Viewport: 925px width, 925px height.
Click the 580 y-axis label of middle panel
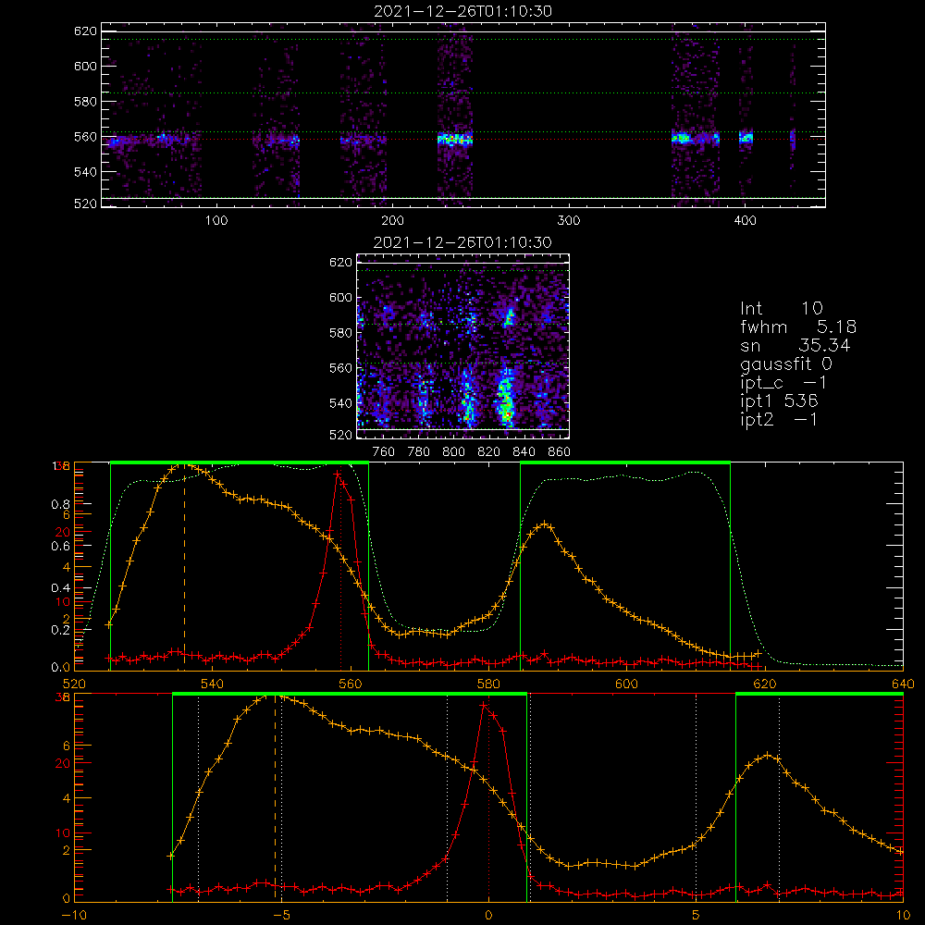[x=340, y=333]
